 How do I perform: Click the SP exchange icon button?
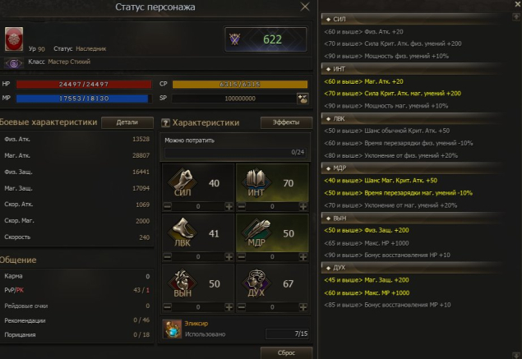click(303, 99)
